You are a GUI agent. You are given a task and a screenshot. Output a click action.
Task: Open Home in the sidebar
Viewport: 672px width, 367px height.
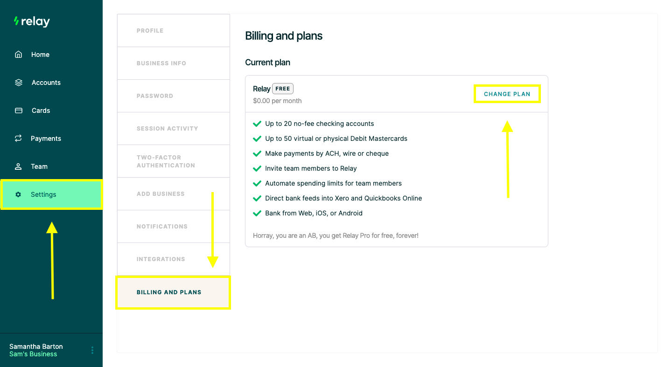[x=51, y=55]
